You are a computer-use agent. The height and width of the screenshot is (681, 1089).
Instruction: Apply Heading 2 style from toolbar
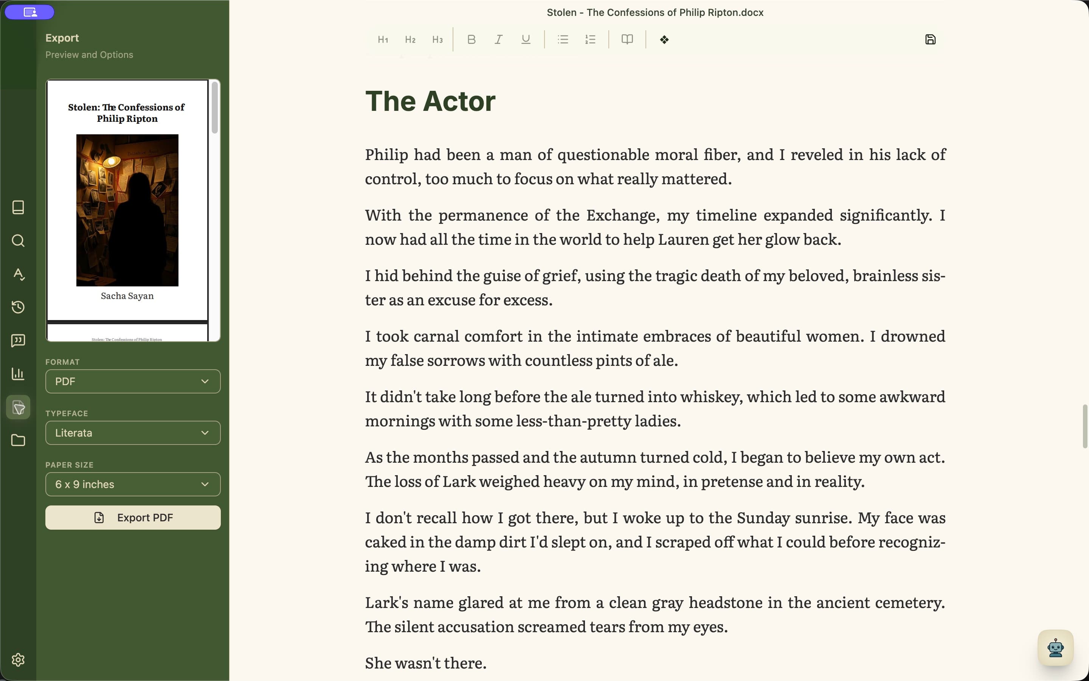[x=410, y=40]
